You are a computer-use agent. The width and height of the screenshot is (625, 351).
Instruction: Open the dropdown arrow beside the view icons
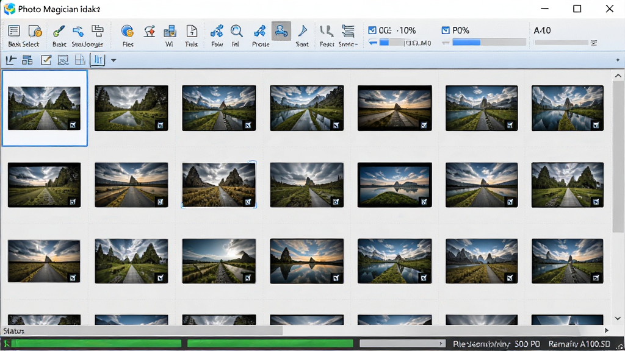113,60
